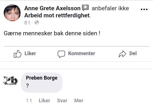Like Preben Borge's comment
Screen dimensions: 153x112
(45, 101)
